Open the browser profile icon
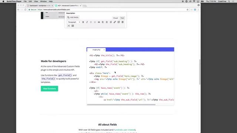 (x=198, y=5)
